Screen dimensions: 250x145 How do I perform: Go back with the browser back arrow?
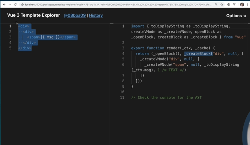tap(4, 5)
